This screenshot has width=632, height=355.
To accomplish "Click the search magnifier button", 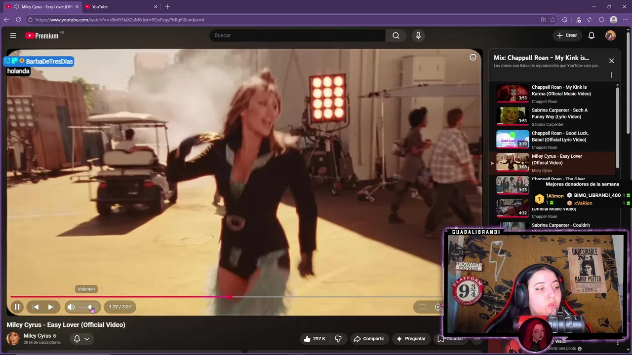I will tap(396, 35).
